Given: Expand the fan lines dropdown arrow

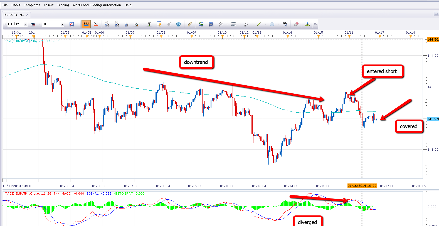Looking at the screenshot, I should click(253, 24).
